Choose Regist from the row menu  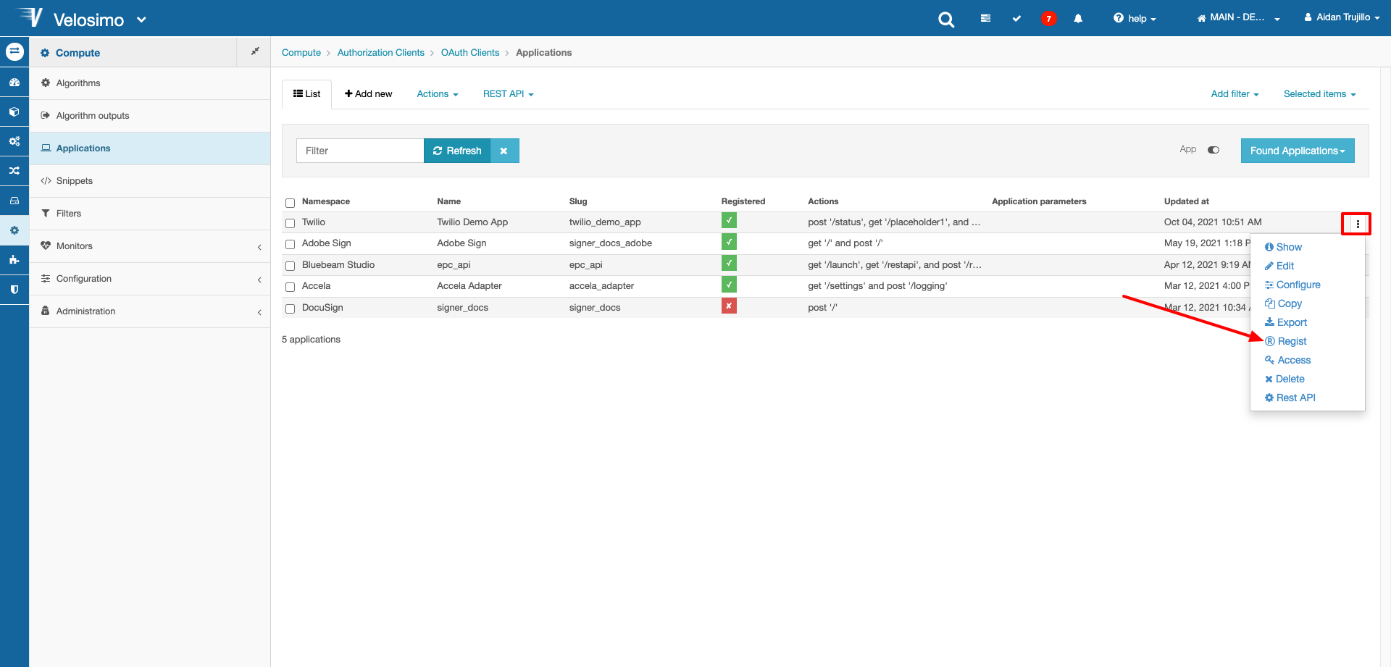(1286, 341)
